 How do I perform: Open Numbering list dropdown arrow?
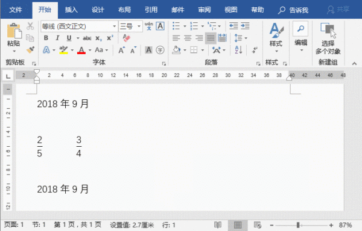[x=202, y=26]
